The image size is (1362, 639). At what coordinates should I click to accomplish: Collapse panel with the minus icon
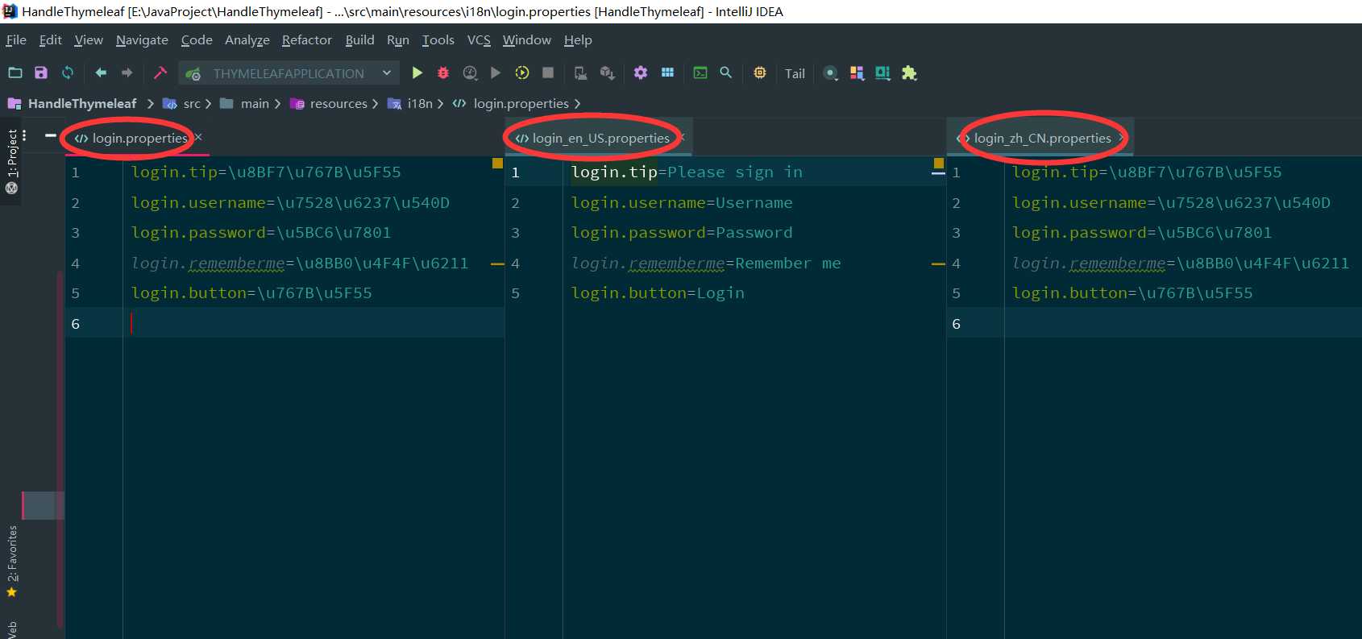tap(51, 135)
